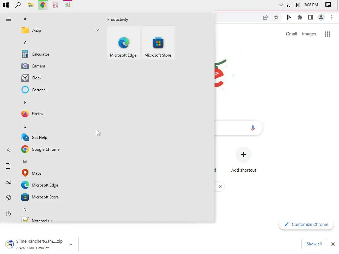Click the arrow-shaped extension icon in Chrome
339x254 pixels.
(289, 17)
